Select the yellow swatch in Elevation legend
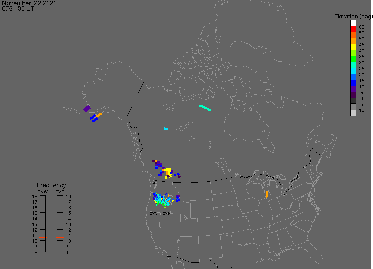The height and width of the screenshot is (269, 373). [353, 47]
